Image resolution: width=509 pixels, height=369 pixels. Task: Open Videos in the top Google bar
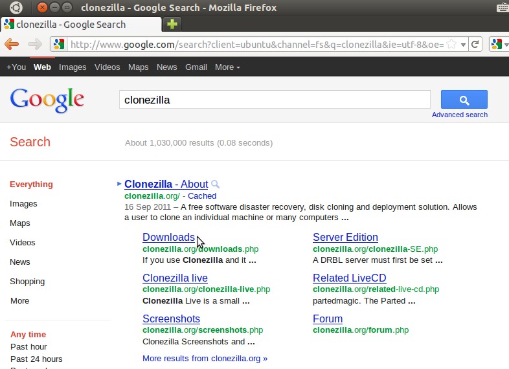pyautogui.click(x=107, y=67)
